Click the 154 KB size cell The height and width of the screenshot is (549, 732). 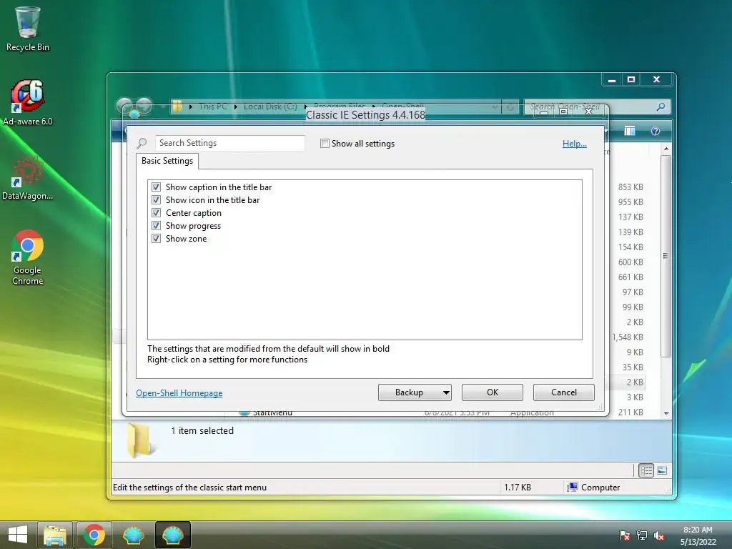click(x=630, y=247)
